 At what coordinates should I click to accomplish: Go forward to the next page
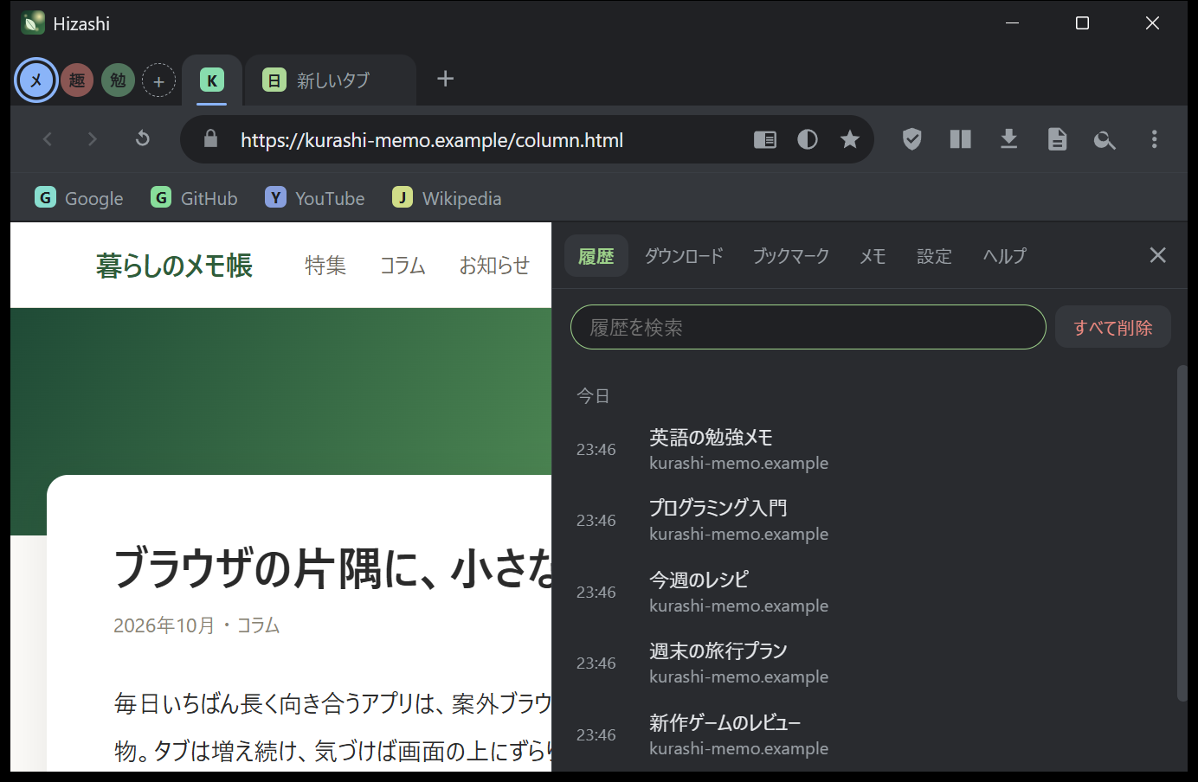[93, 139]
